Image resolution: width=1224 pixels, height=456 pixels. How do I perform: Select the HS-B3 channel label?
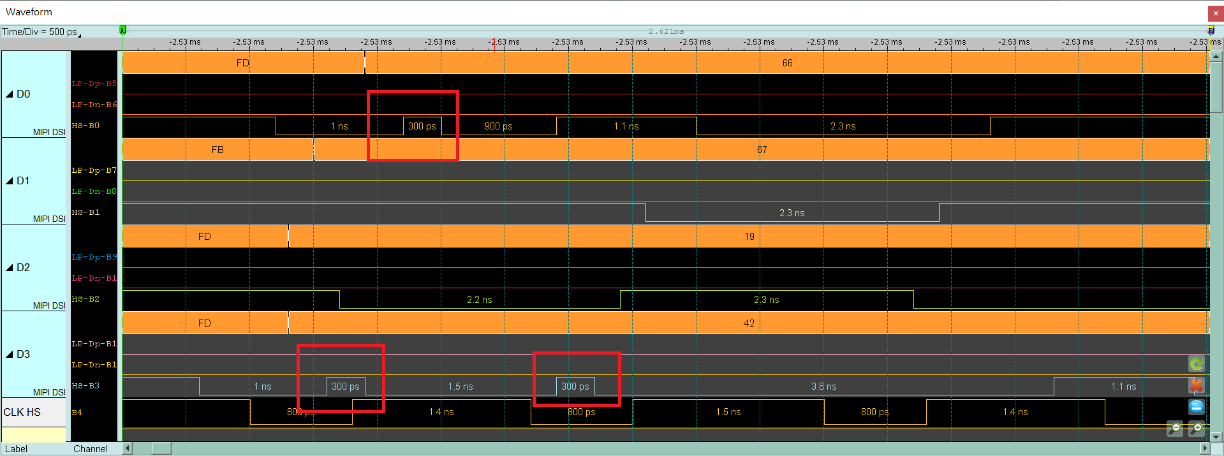85,386
